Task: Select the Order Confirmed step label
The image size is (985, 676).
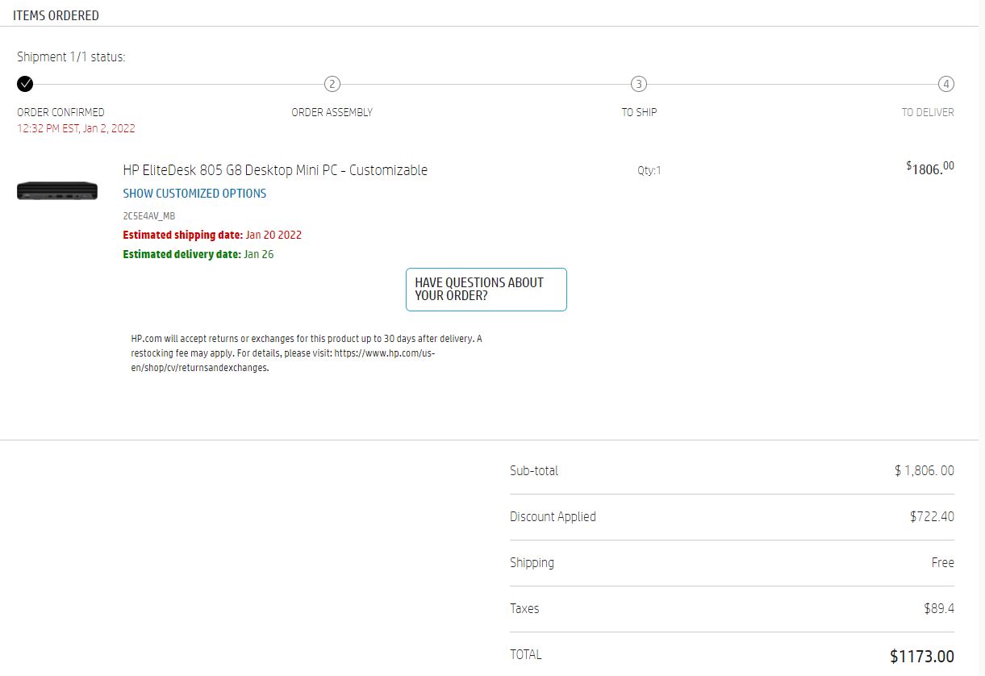Action: [61, 112]
